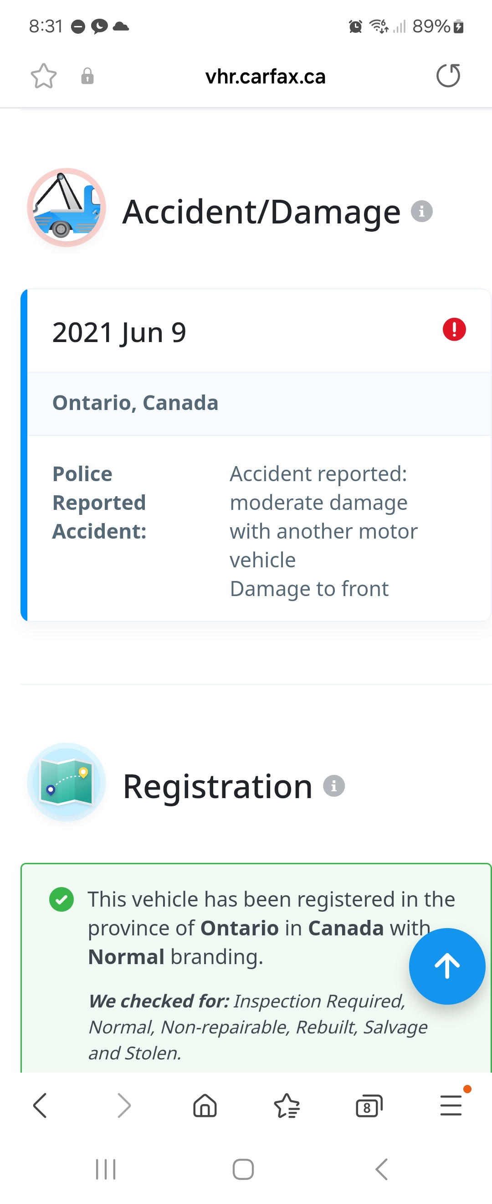Go back with browser back arrow
The image size is (492, 1204).
[x=40, y=1106]
